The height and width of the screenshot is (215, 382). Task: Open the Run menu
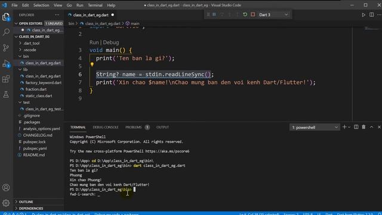pos(79,5)
